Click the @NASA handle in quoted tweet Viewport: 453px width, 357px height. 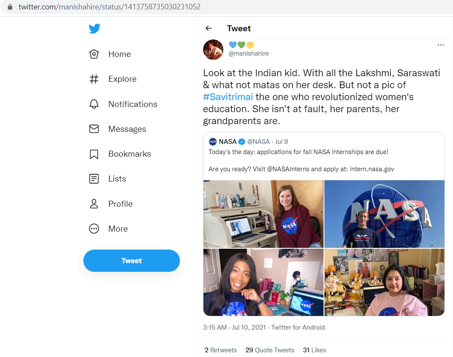tap(258, 141)
